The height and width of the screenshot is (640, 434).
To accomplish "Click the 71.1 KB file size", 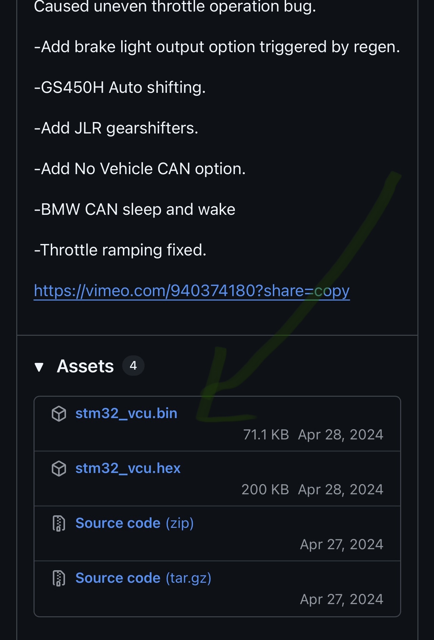I will point(266,435).
